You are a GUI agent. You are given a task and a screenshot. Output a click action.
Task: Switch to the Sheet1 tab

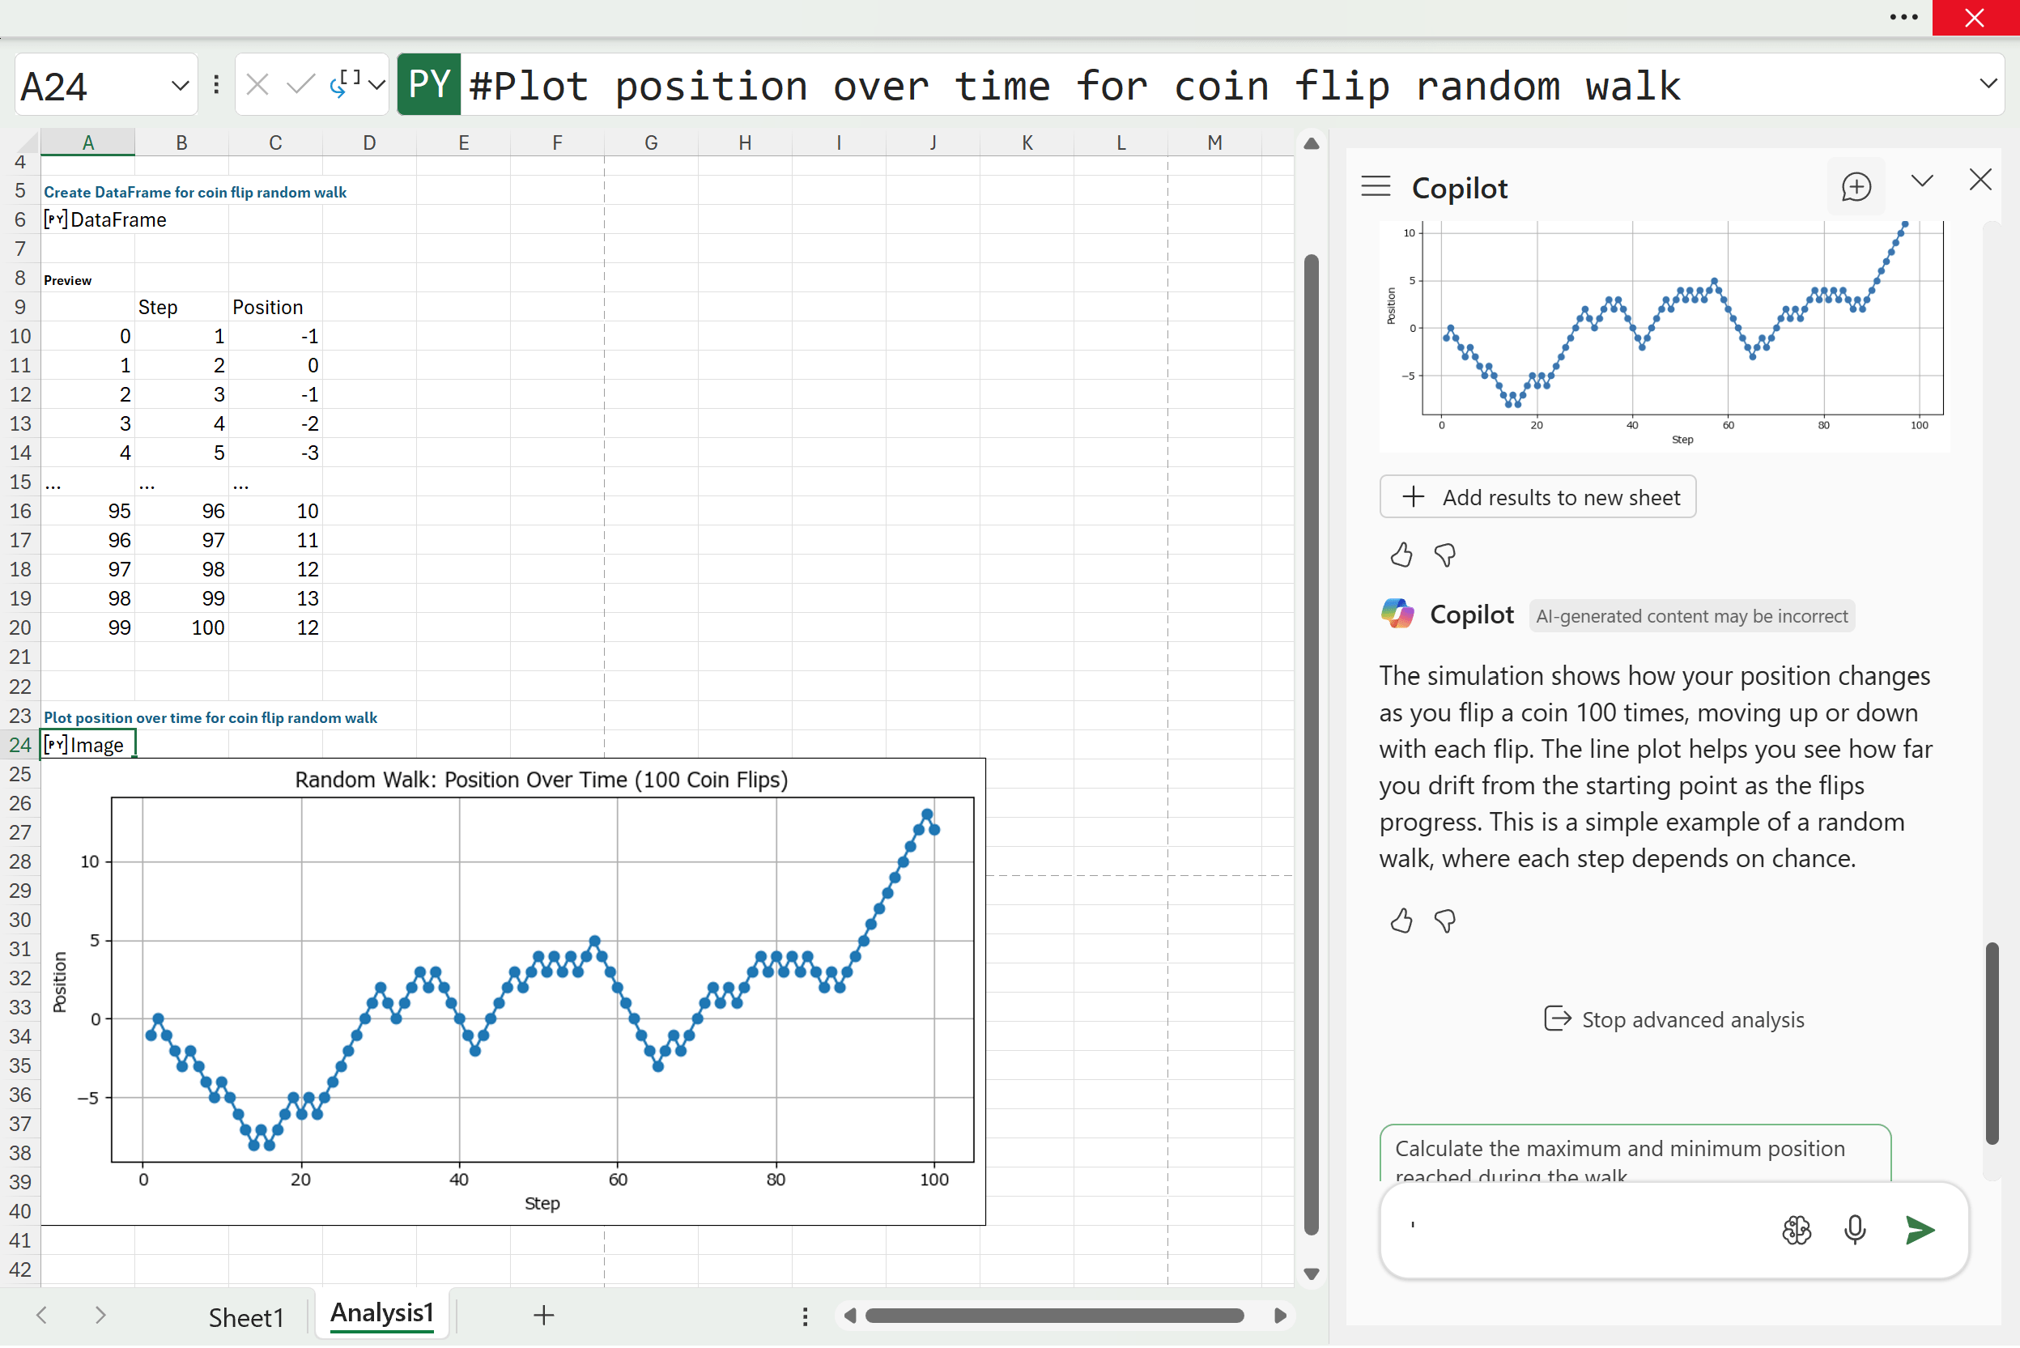246,1316
